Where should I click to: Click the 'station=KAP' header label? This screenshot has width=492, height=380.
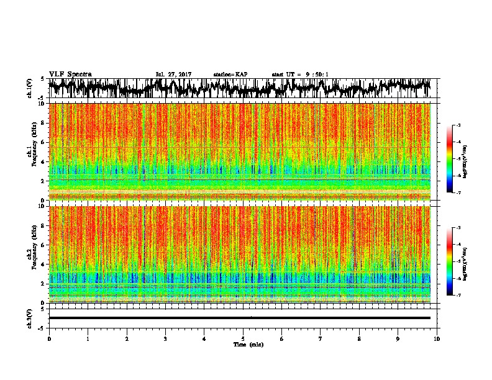point(230,75)
